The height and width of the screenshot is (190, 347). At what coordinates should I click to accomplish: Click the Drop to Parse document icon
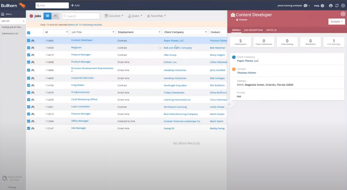point(5,178)
